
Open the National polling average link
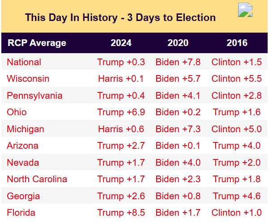coord(24,62)
